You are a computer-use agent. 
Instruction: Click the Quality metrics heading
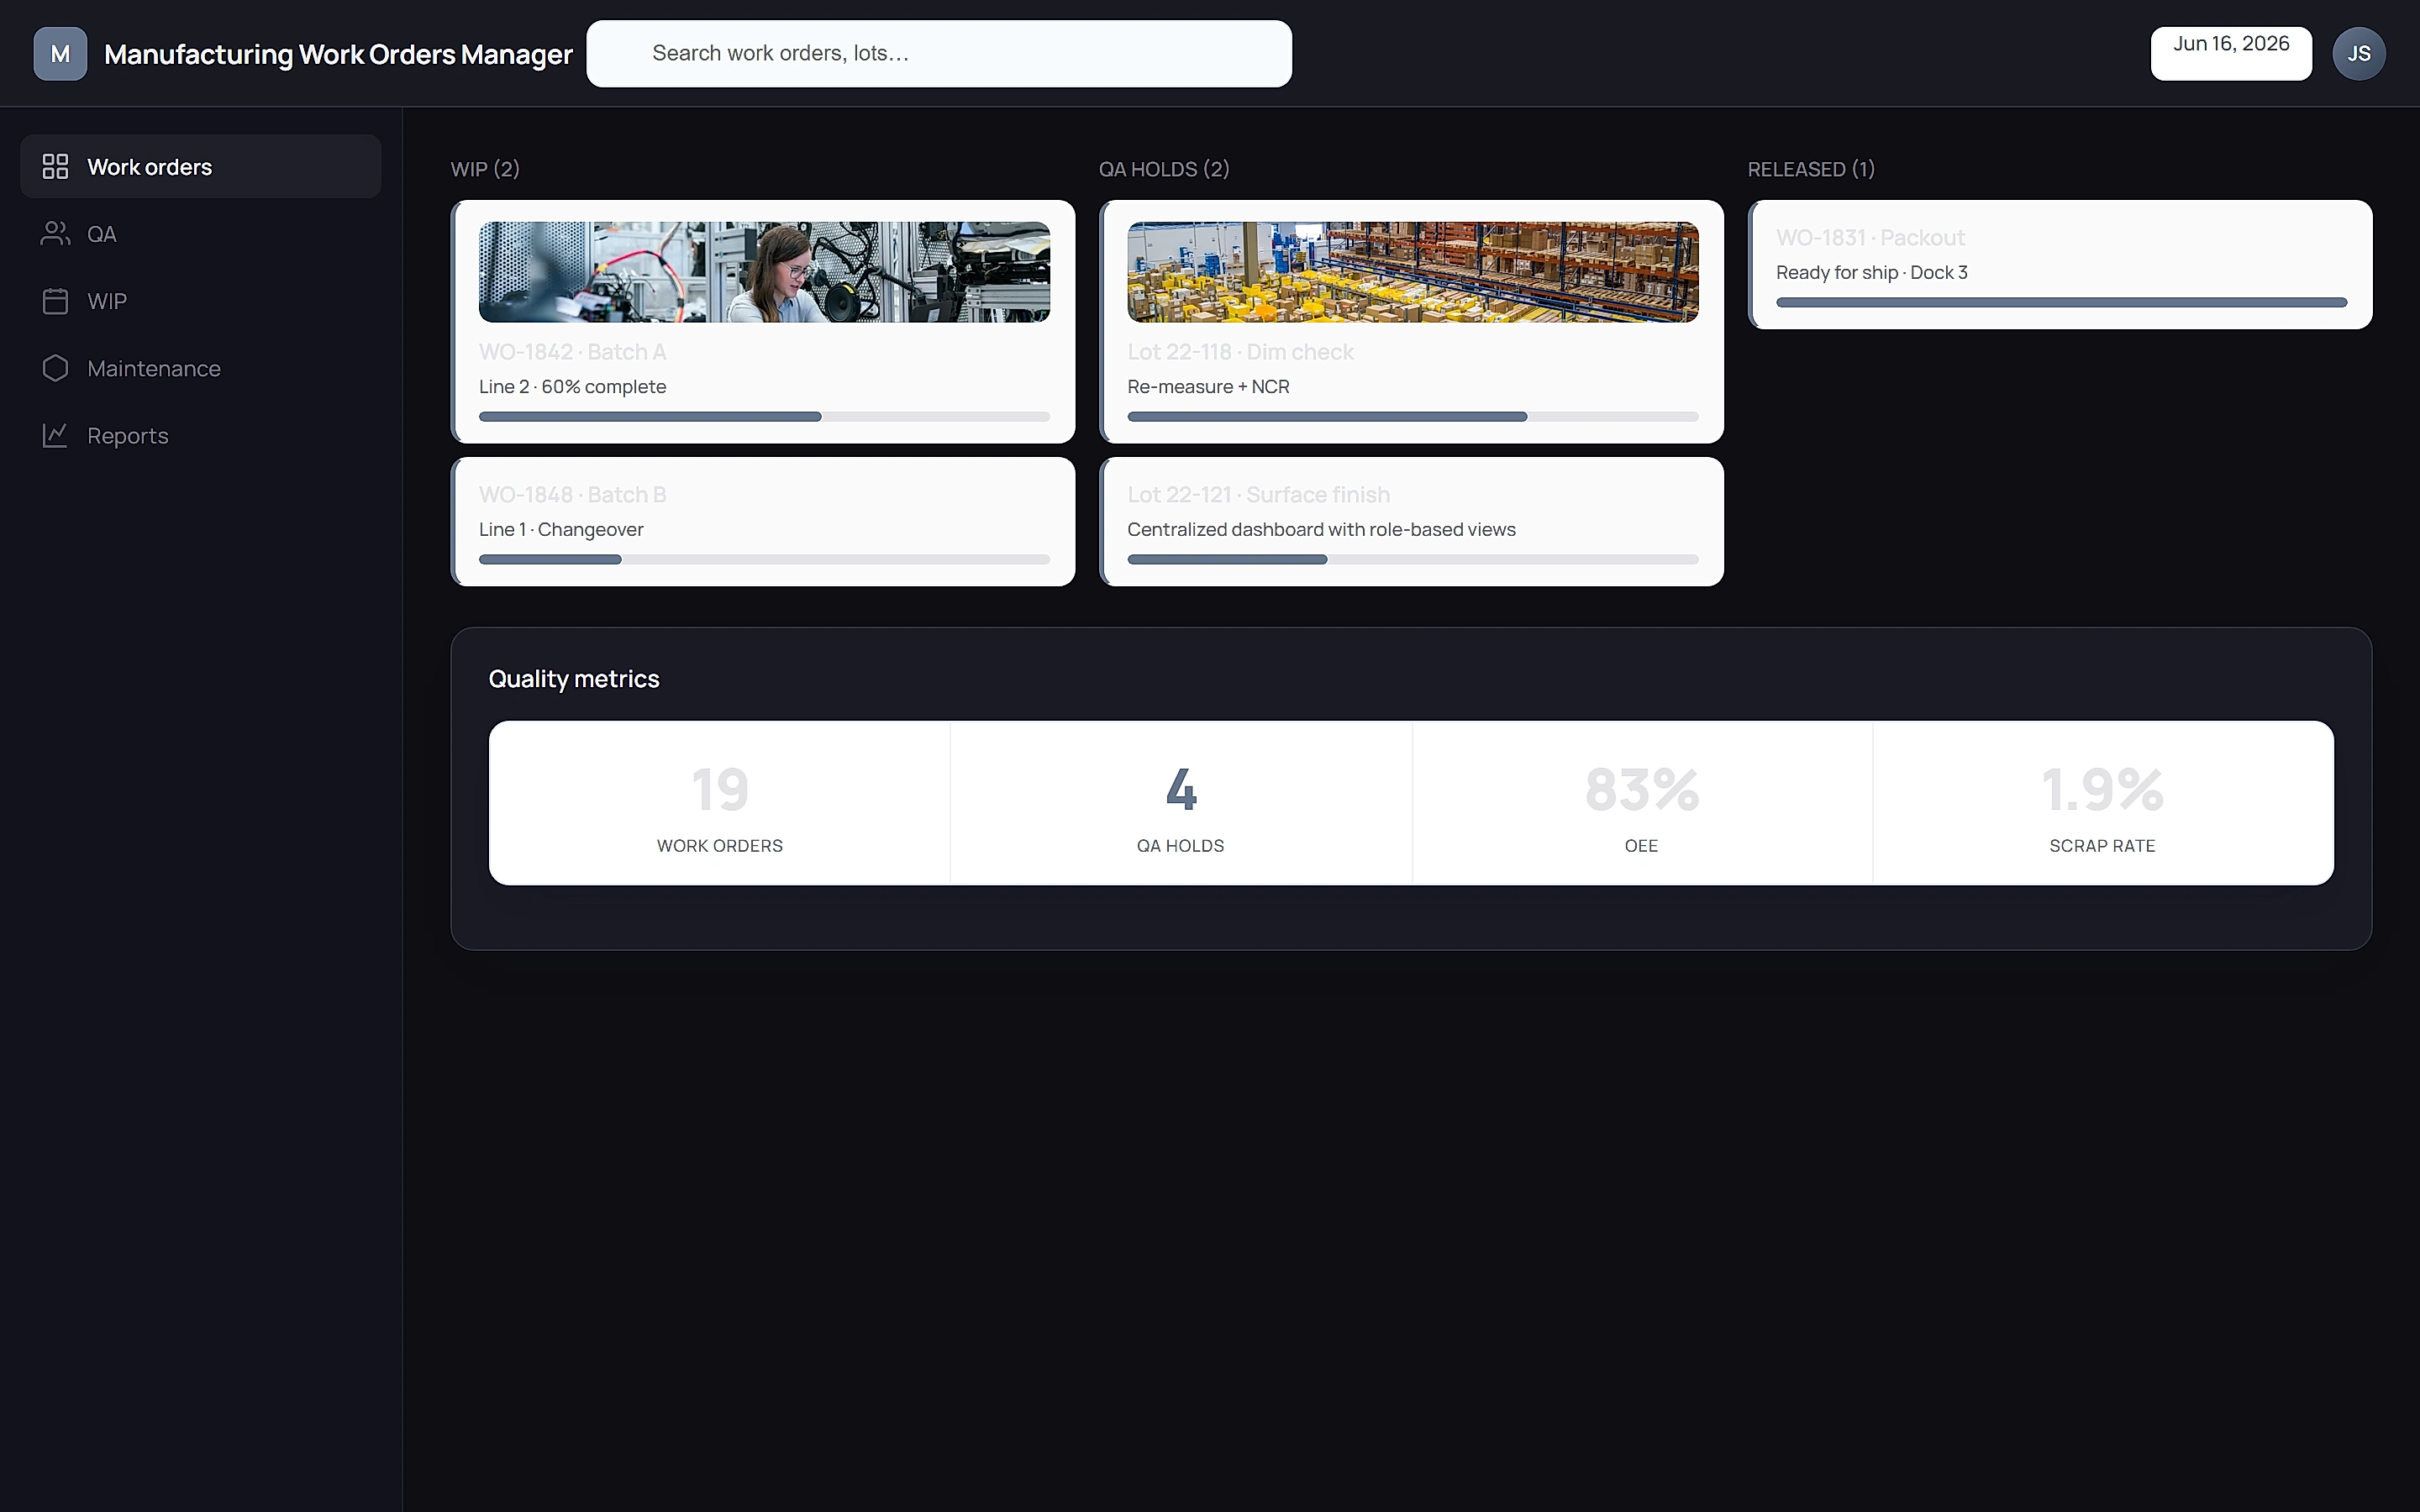click(x=574, y=679)
